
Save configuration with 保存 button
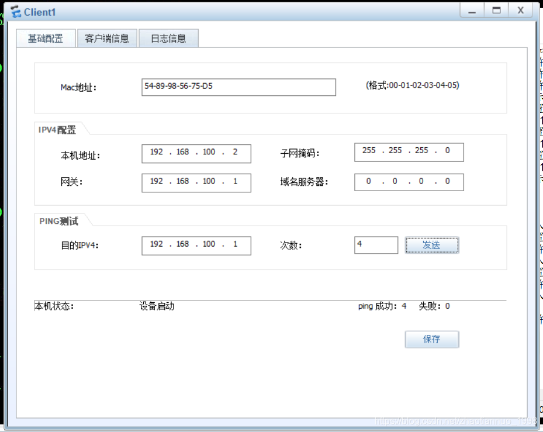click(432, 339)
